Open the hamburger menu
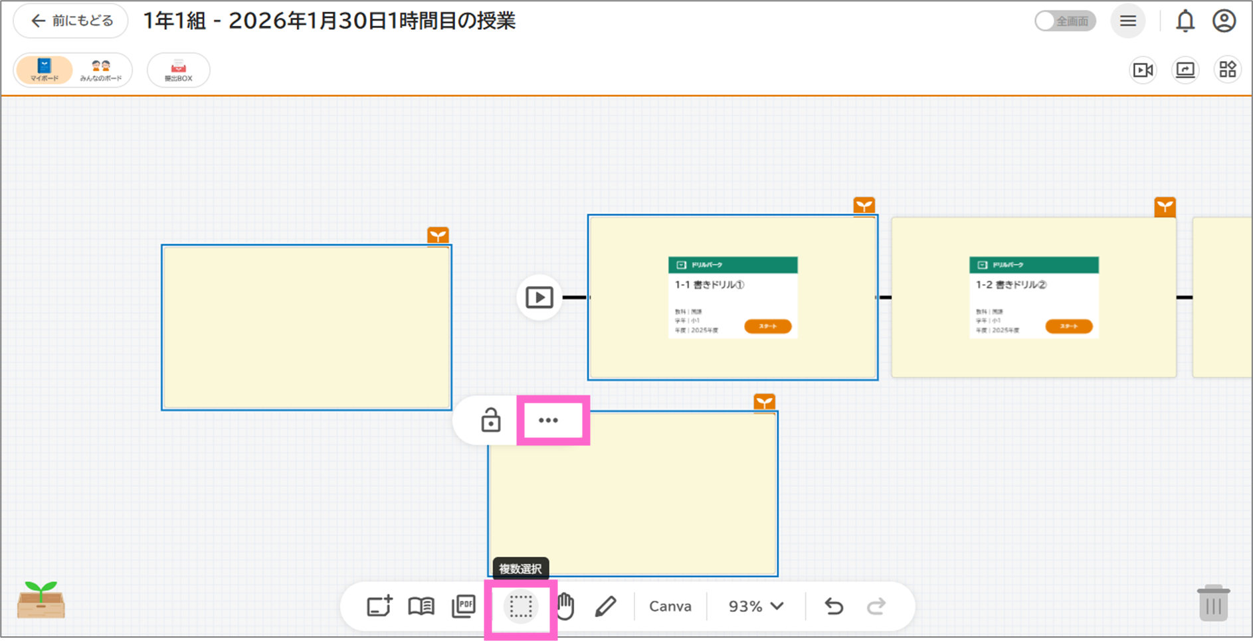This screenshot has width=1253, height=641. [x=1128, y=21]
